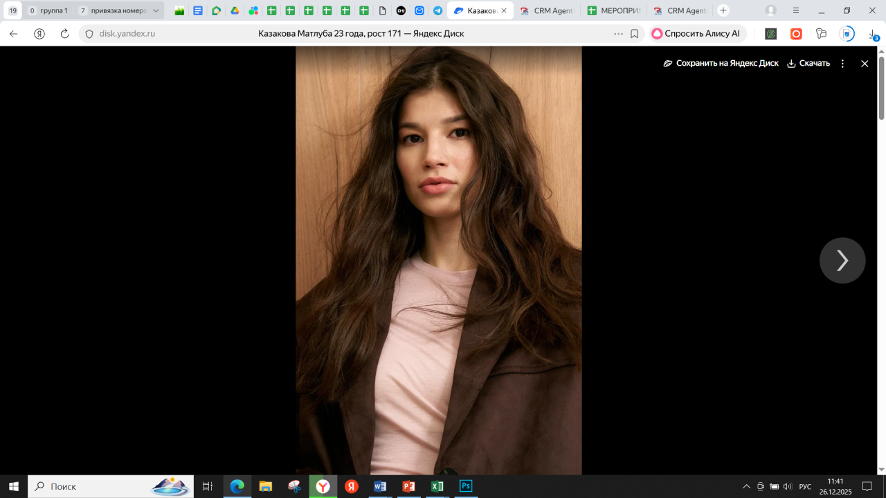Open the browser downloads icon with badge 3
Viewport: 886px width, 498px height.
[x=873, y=34]
